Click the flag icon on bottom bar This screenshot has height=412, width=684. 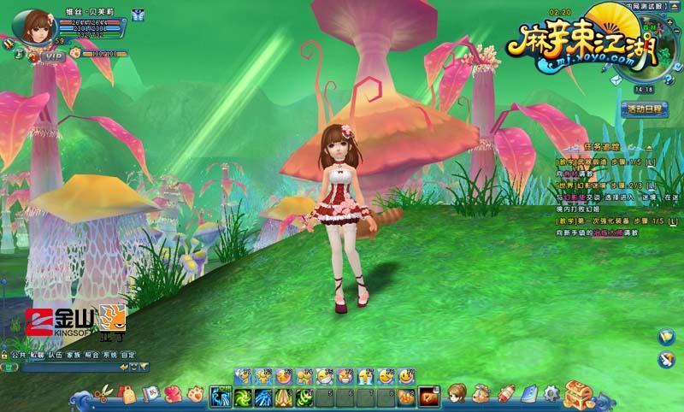151,394
